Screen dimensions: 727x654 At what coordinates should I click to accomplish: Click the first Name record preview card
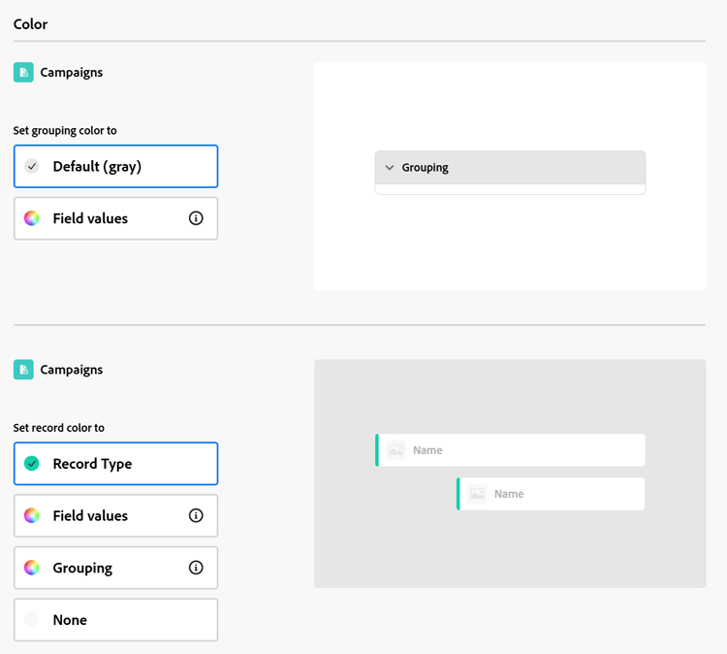(x=523, y=450)
